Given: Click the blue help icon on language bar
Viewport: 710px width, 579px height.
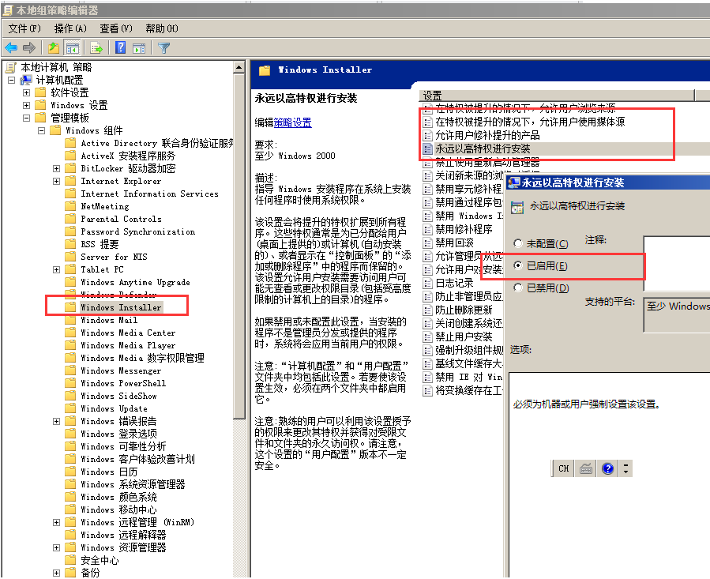Looking at the screenshot, I should click(607, 468).
